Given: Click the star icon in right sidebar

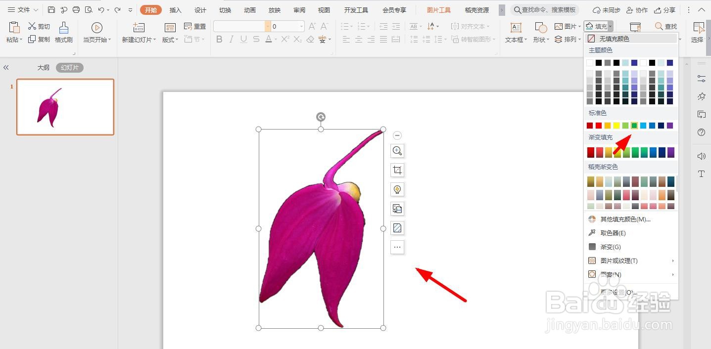Looking at the screenshot, I should pyautogui.click(x=701, y=96).
